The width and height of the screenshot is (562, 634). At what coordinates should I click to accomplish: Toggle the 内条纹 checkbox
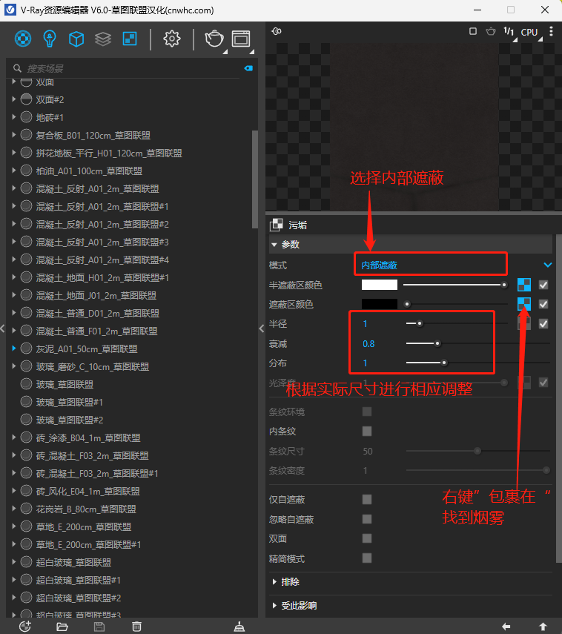[367, 431]
